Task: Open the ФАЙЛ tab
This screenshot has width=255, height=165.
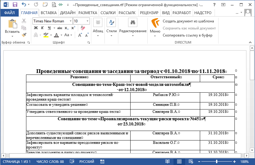Action: (10, 13)
